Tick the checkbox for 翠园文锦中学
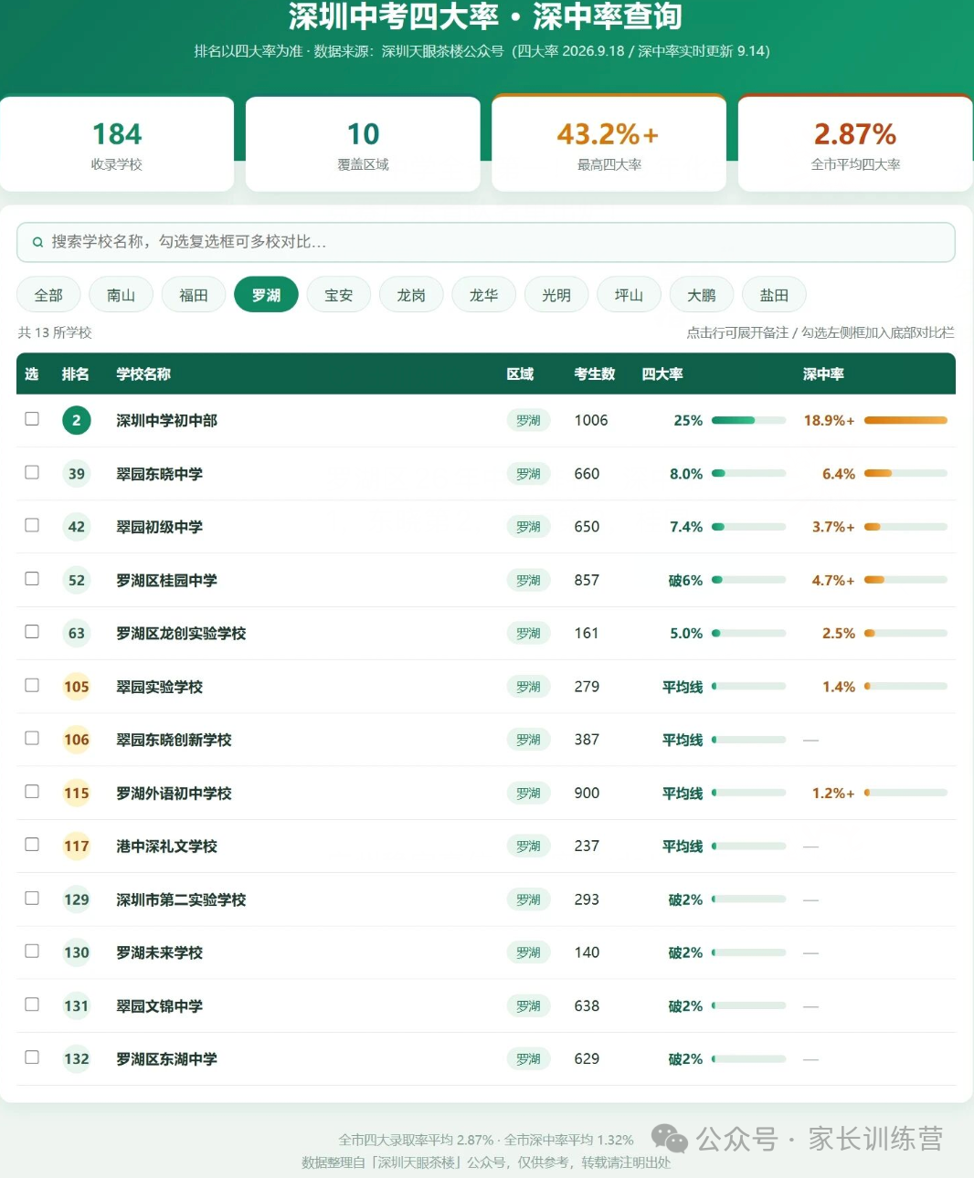The height and width of the screenshot is (1178, 974). click(32, 1004)
